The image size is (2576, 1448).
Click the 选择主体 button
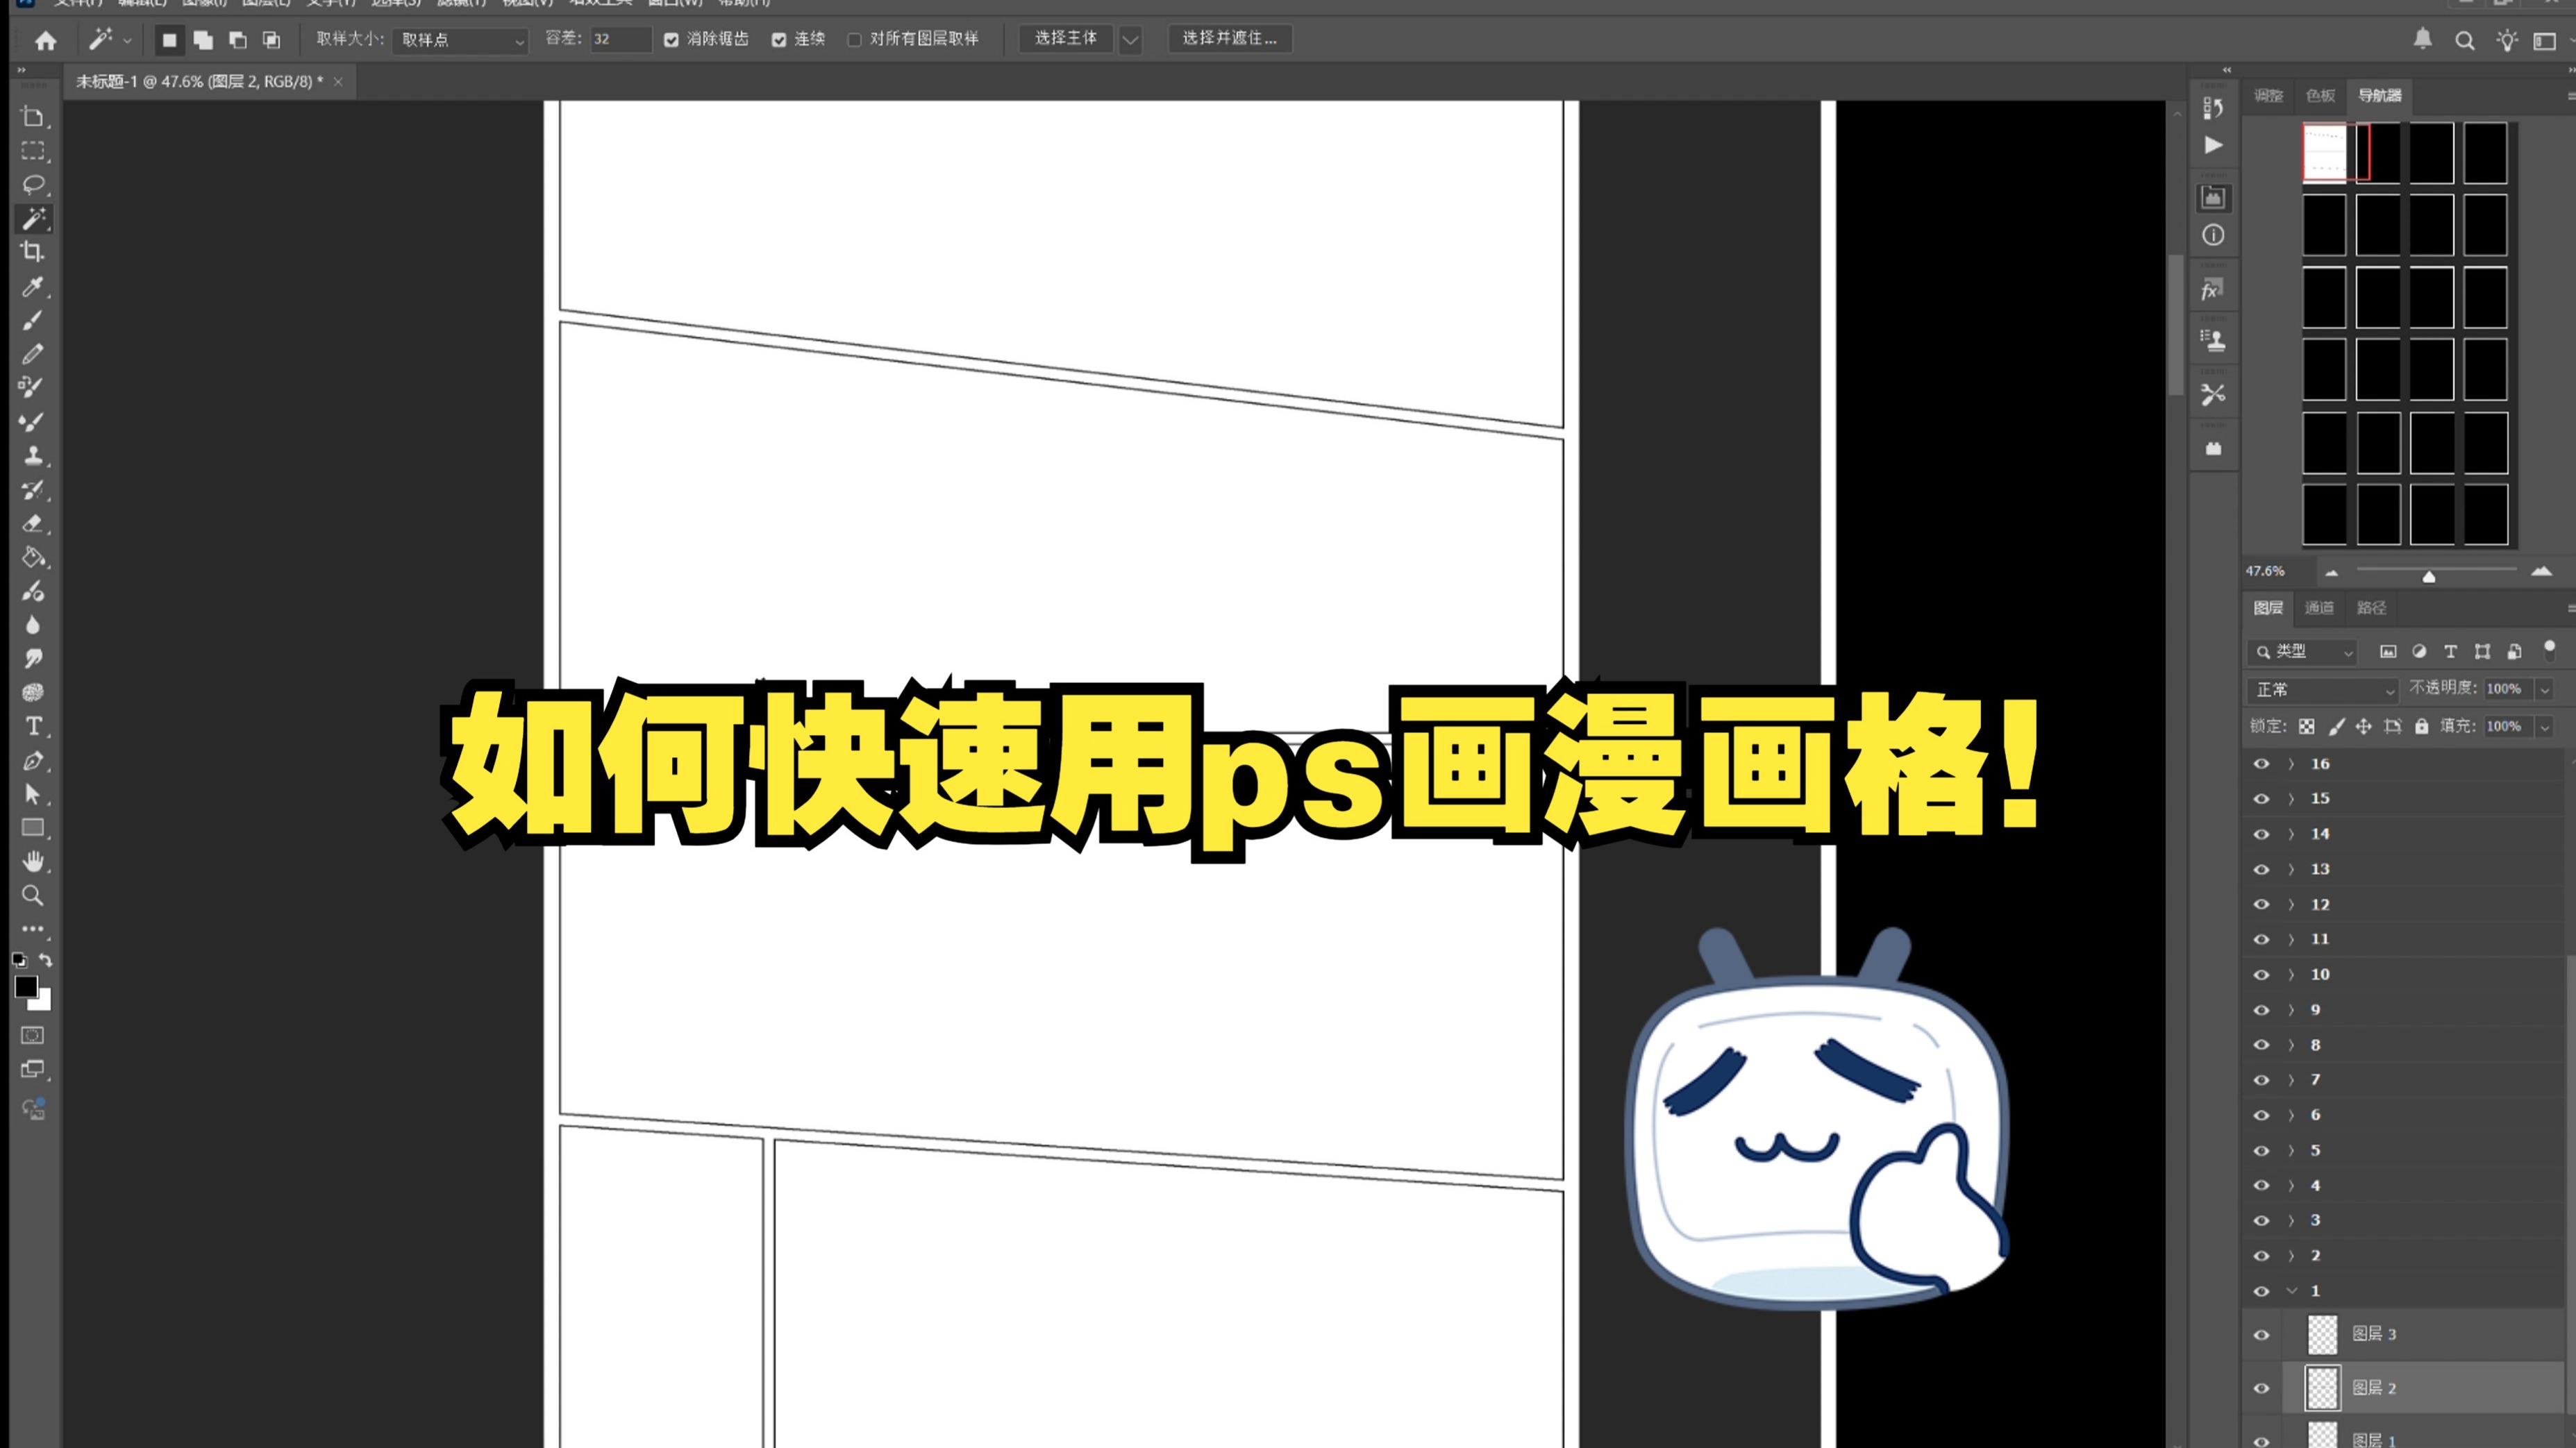click(1066, 39)
